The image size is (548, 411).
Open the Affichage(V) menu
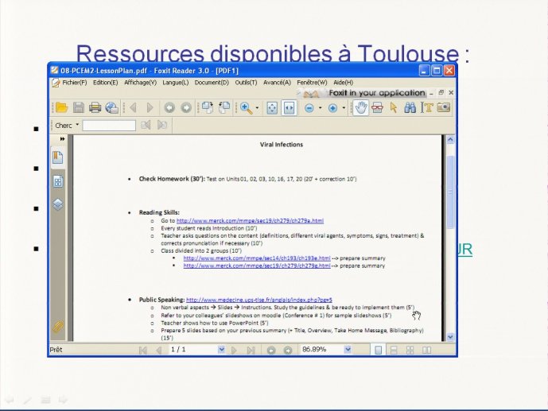[141, 83]
